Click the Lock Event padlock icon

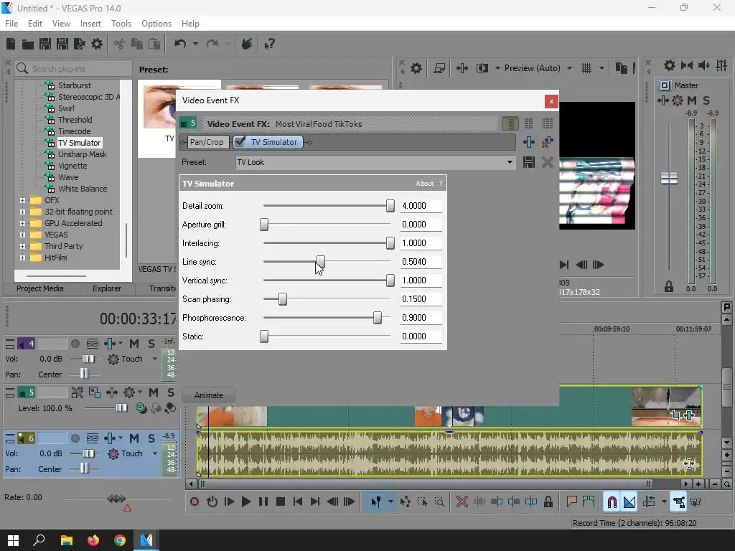(x=548, y=501)
